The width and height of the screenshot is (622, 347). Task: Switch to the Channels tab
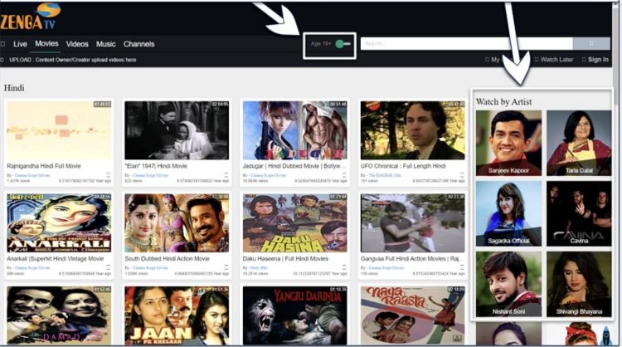(138, 44)
